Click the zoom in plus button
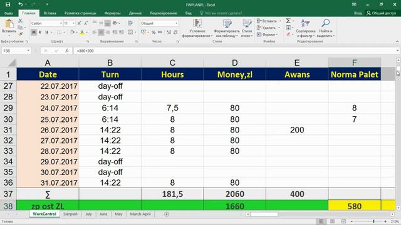 (x=385, y=221)
